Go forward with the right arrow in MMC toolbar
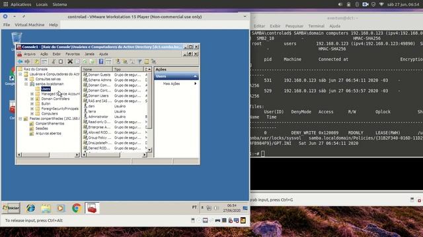The image size is (423, 237). click(x=27, y=61)
